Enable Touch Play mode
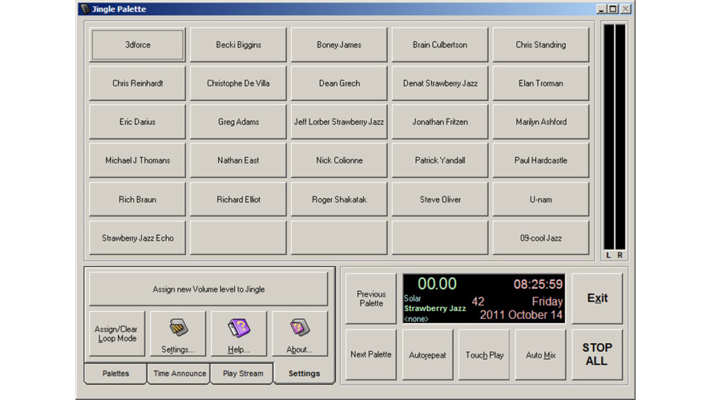The image size is (711, 400). click(484, 355)
